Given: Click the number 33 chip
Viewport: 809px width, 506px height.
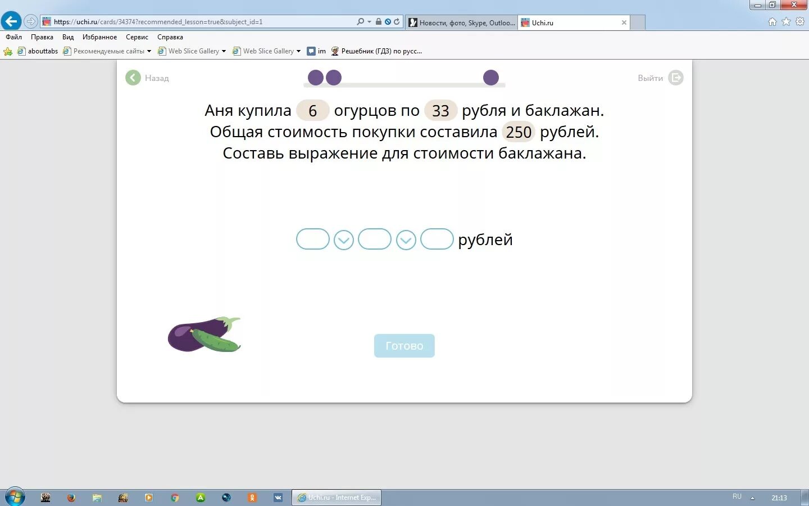Looking at the screenshot, I should point(440,111).
